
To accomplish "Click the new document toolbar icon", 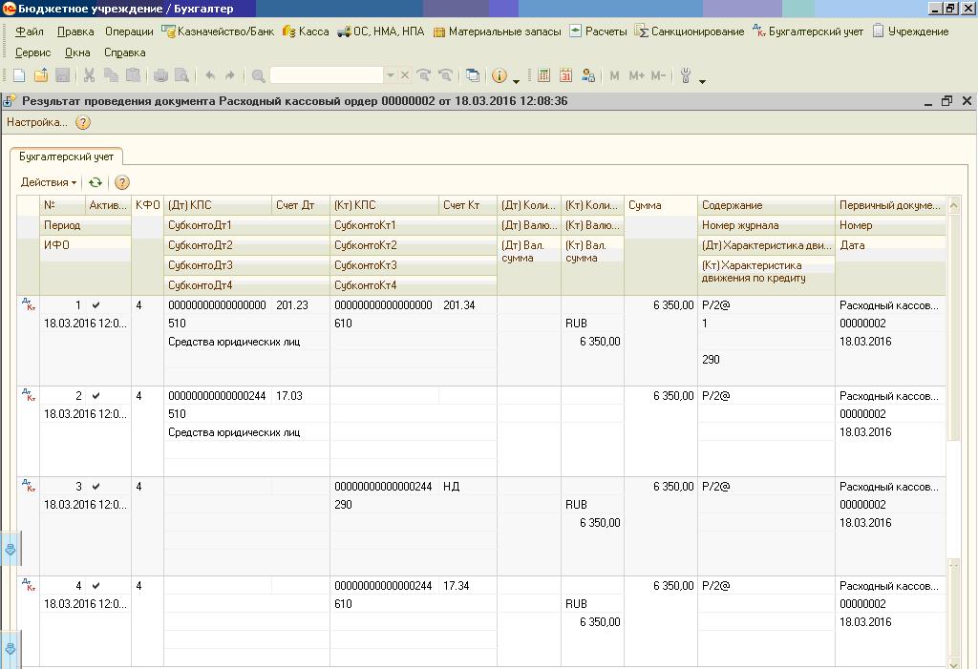I will 19,76.
